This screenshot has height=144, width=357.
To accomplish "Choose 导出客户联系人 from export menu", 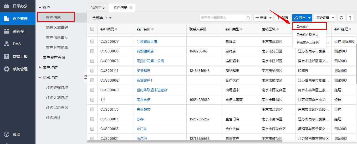I will [x=307, y=35].
